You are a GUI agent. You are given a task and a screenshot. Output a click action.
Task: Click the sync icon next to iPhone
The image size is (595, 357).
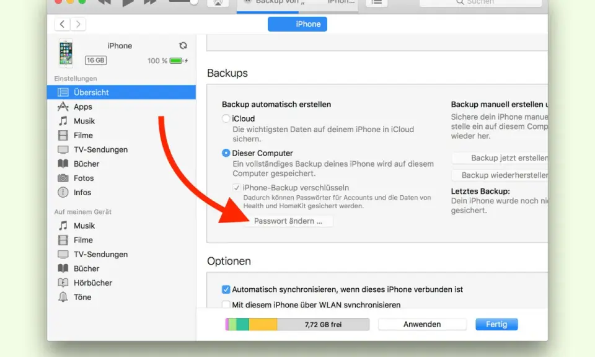(183, 45)
